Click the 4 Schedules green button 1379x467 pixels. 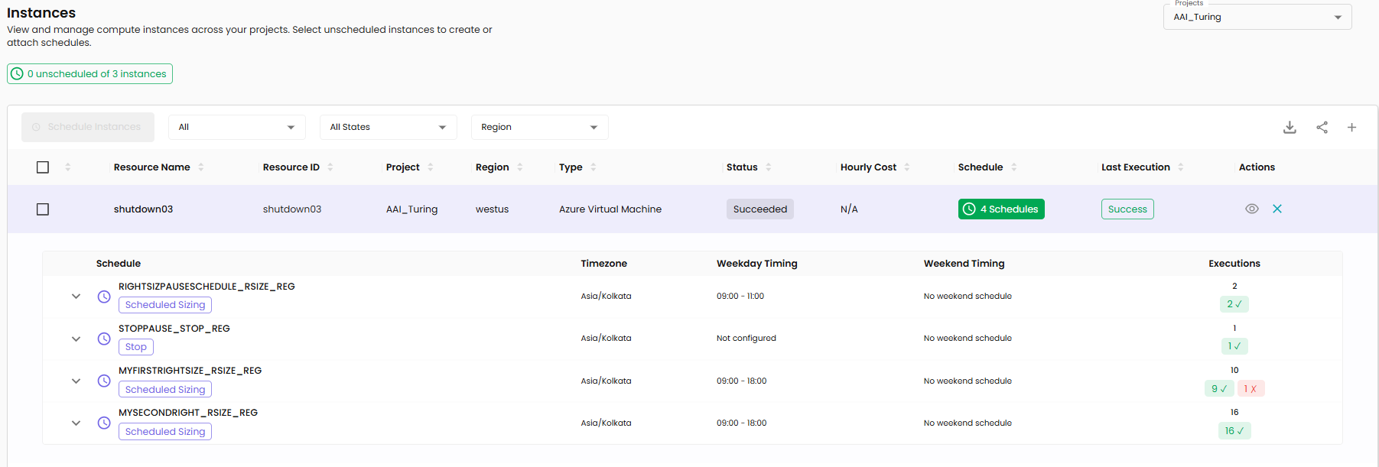tap(1001, 209)
